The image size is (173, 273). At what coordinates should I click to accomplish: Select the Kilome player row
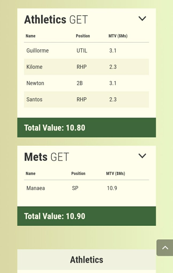(x=86, y=67)
